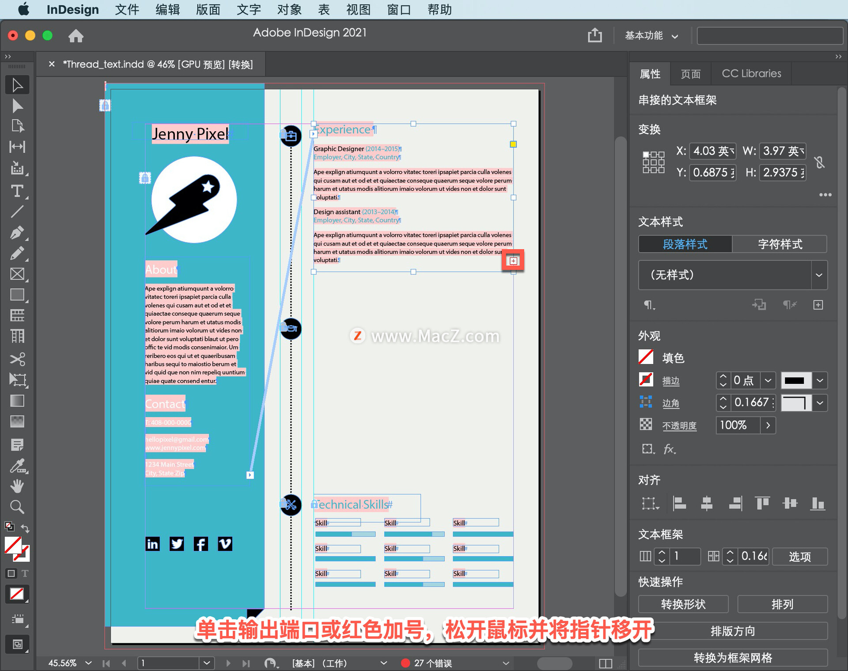Viewport: 848px width, 671px height.
Task: Click the align bottom edges icon
Action: click(818, 503)
